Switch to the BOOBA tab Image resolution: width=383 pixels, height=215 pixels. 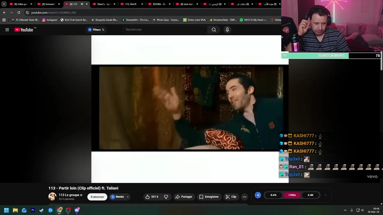click(x=159, y=4)
